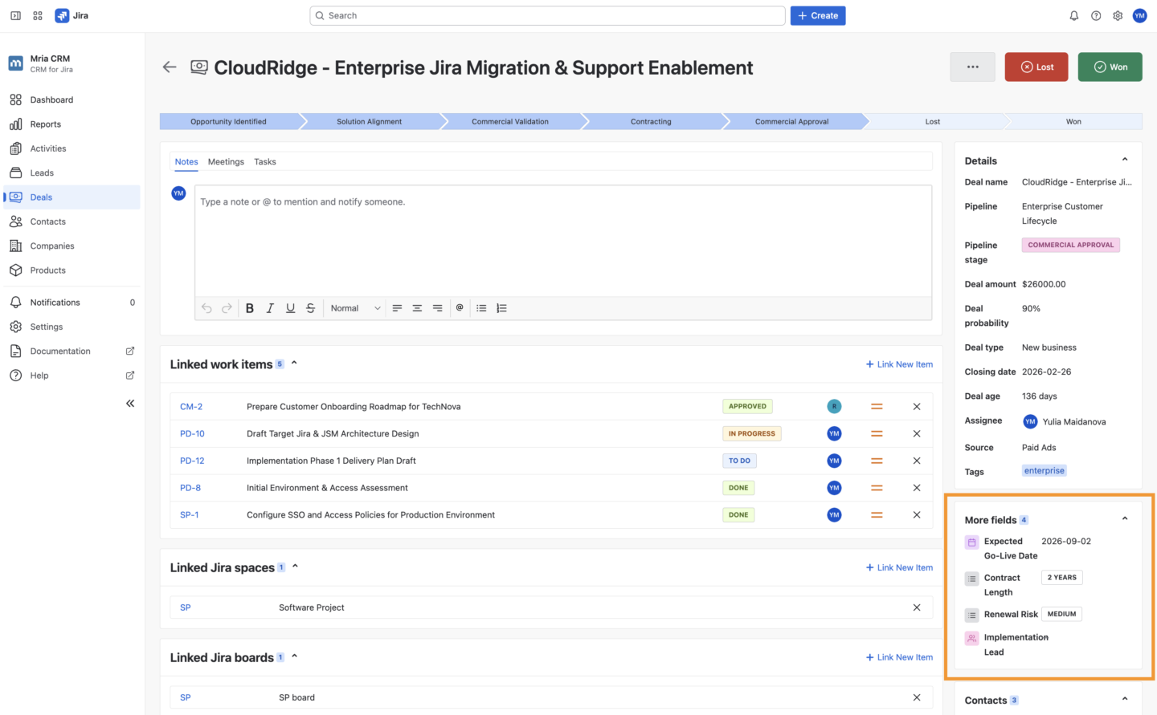The width and height of the screenshot is (1157, 715).
Task: Apply italic formatting in the note editor
Action: coord(270,308)
